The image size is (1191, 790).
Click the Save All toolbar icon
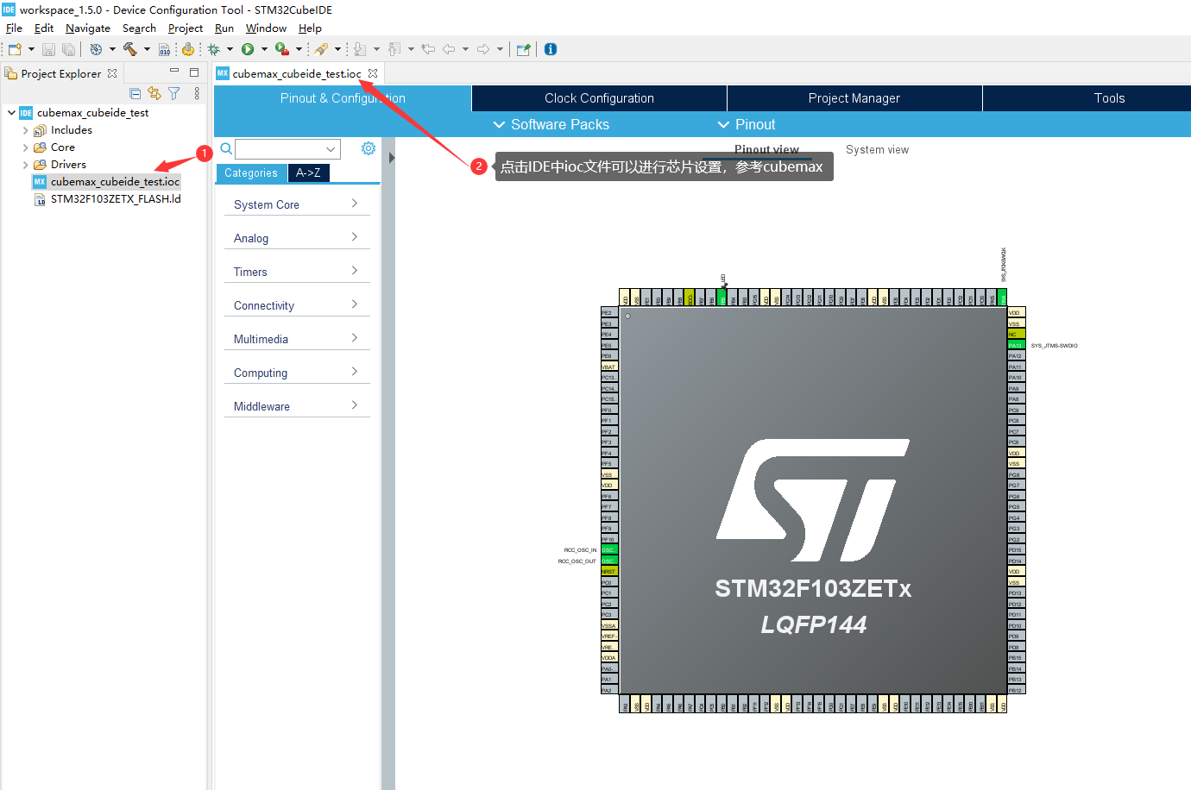69,49
